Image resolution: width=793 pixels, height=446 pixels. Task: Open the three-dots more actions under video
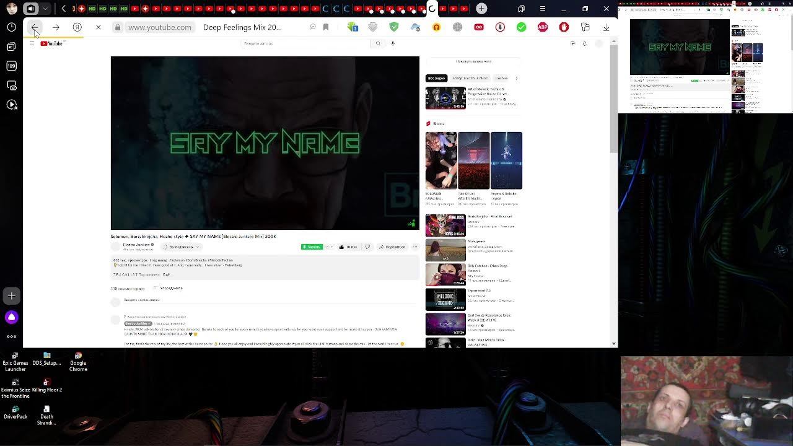coord(415,247)
